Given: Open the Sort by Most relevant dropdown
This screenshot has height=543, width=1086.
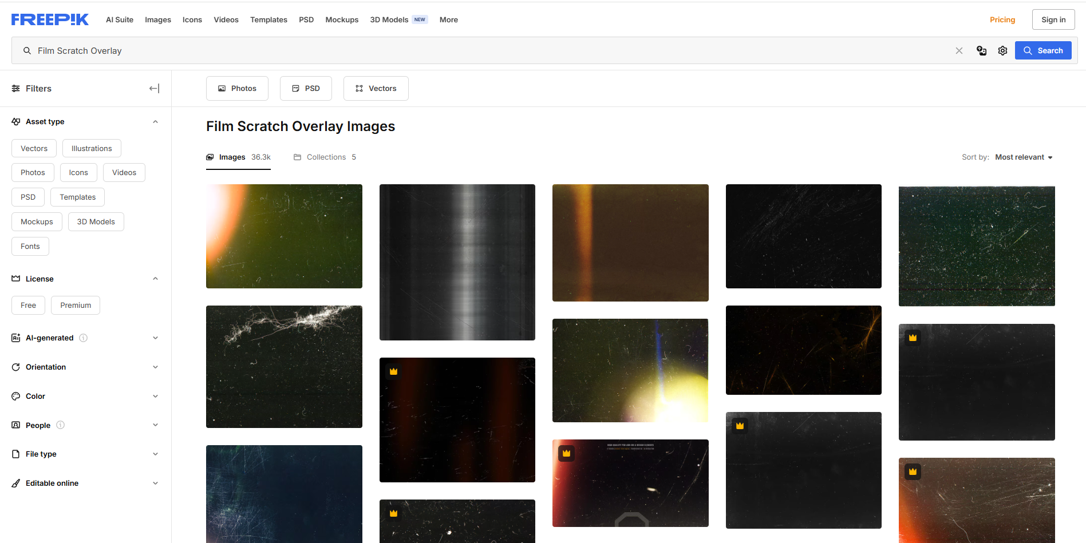Looking at the screenshot, I should click(x=1024, y=157).
